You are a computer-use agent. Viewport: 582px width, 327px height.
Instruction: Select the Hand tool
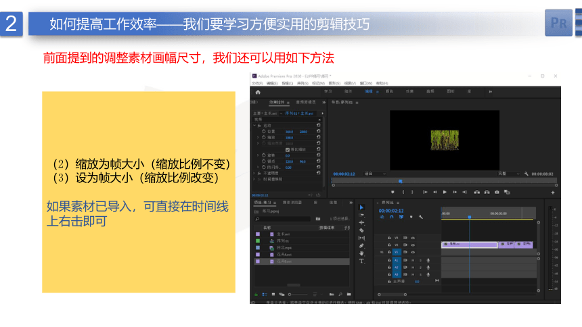(x=361, y=253)
